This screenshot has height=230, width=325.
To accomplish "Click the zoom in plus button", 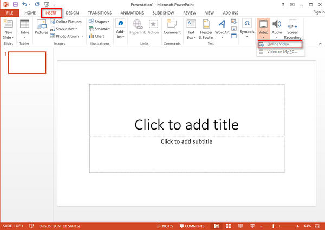I will pyautogui.click(x=298, y=226).
